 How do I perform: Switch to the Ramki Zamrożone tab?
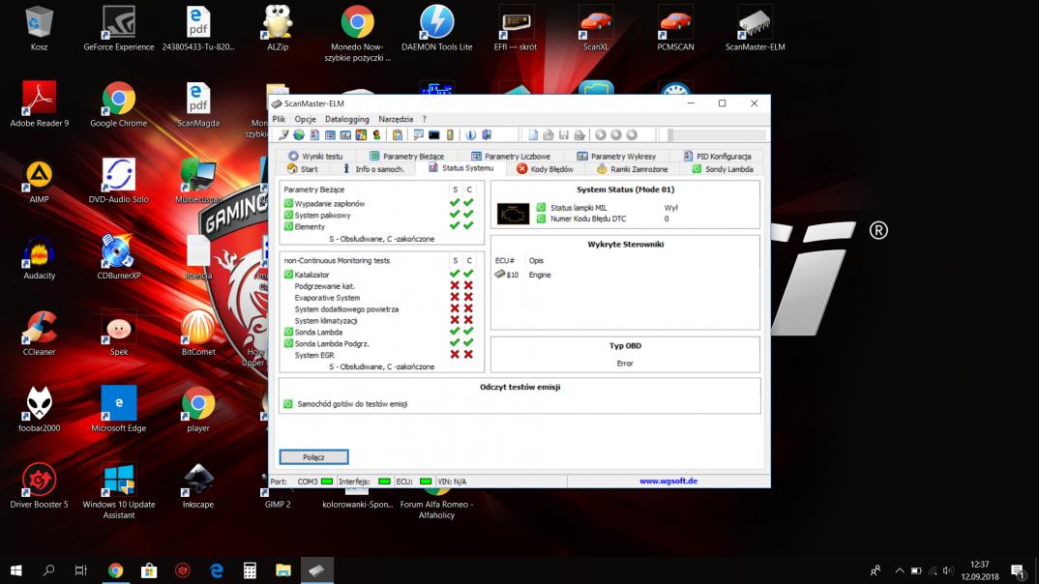coord(632,169)
